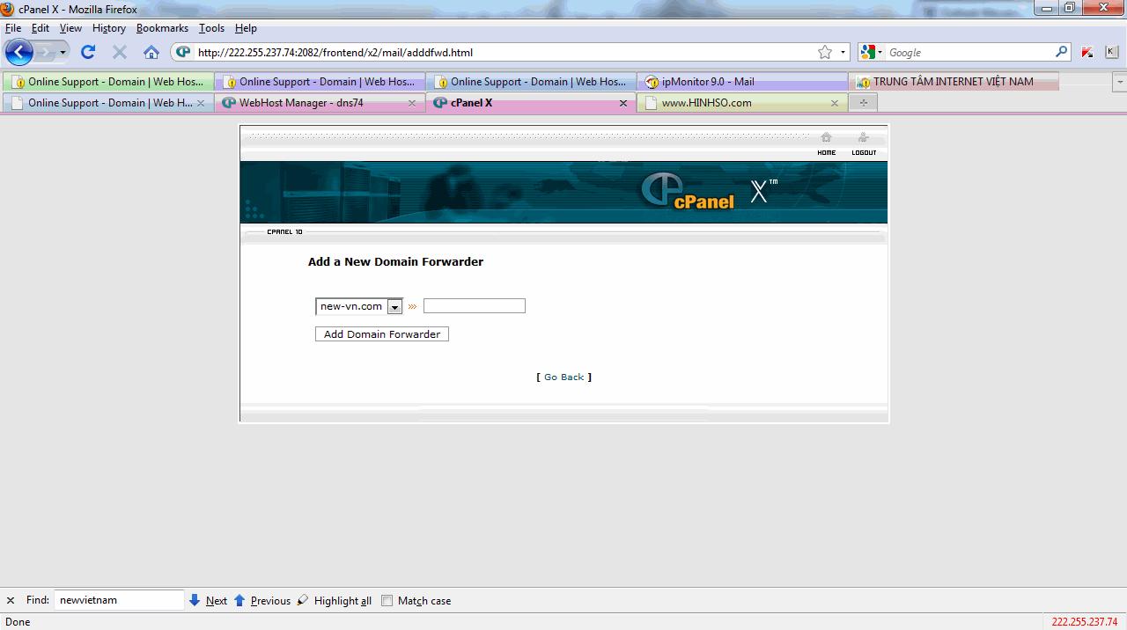Select the blank-page Online Support tab in second row
Screen dimensions: 1127x630
tap(108, 103)
